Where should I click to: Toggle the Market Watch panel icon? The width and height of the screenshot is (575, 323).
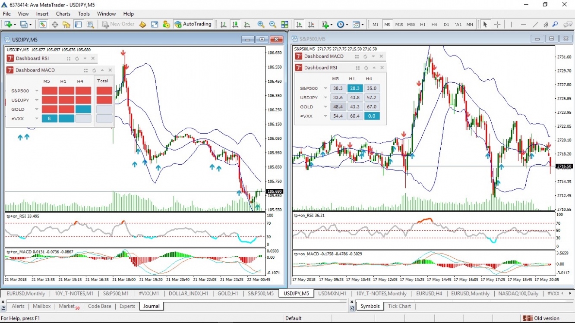(x=43, y=25)
